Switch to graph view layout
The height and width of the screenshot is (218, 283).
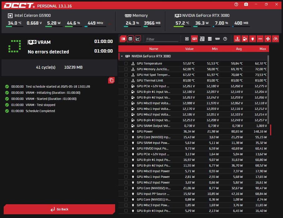pyautogui.click(x=138, y=39)
